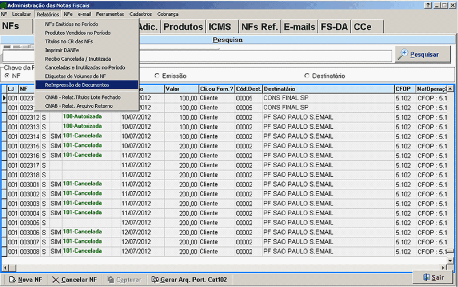Select the Destinatário radio button
The image size is (458, 287).
point(307,76)
